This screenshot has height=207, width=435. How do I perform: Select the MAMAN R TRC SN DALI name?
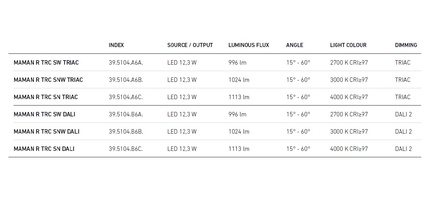pos(44,149)
